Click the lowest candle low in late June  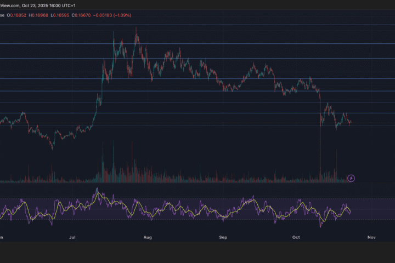[52, 148]
